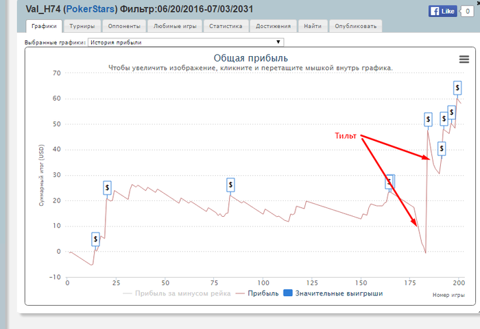Open the Опубликовать tab
The height and width of the screenshot is (329, 480).
tap(356, 26)
